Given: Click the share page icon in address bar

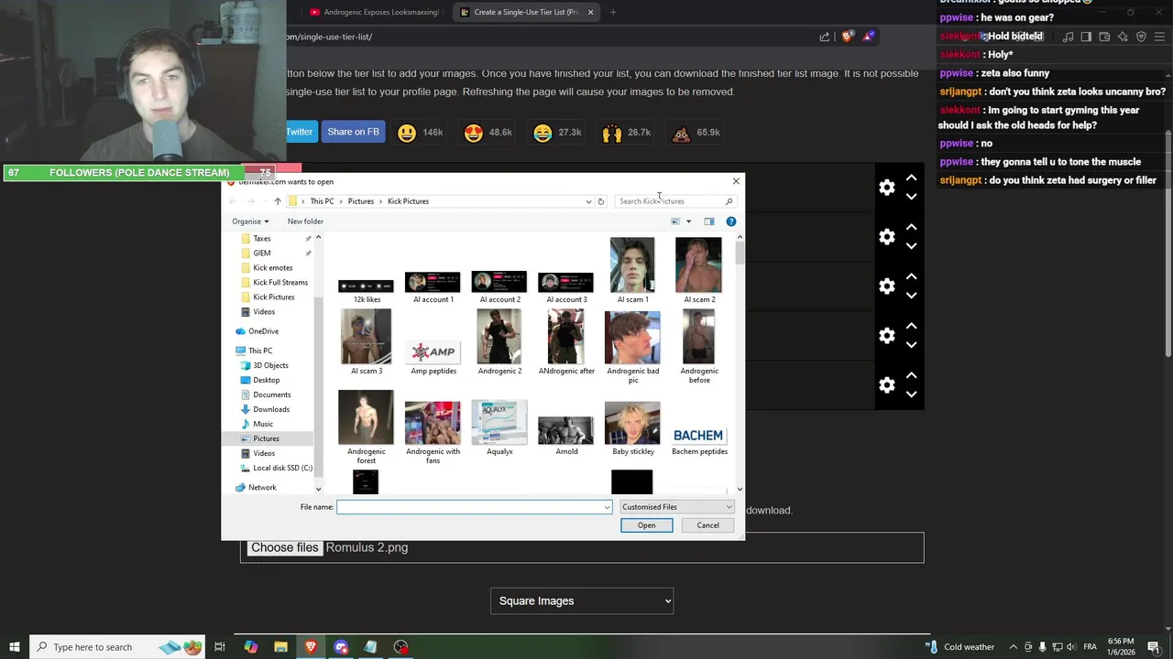Looking at the screenshot, I should coord(824,37).
